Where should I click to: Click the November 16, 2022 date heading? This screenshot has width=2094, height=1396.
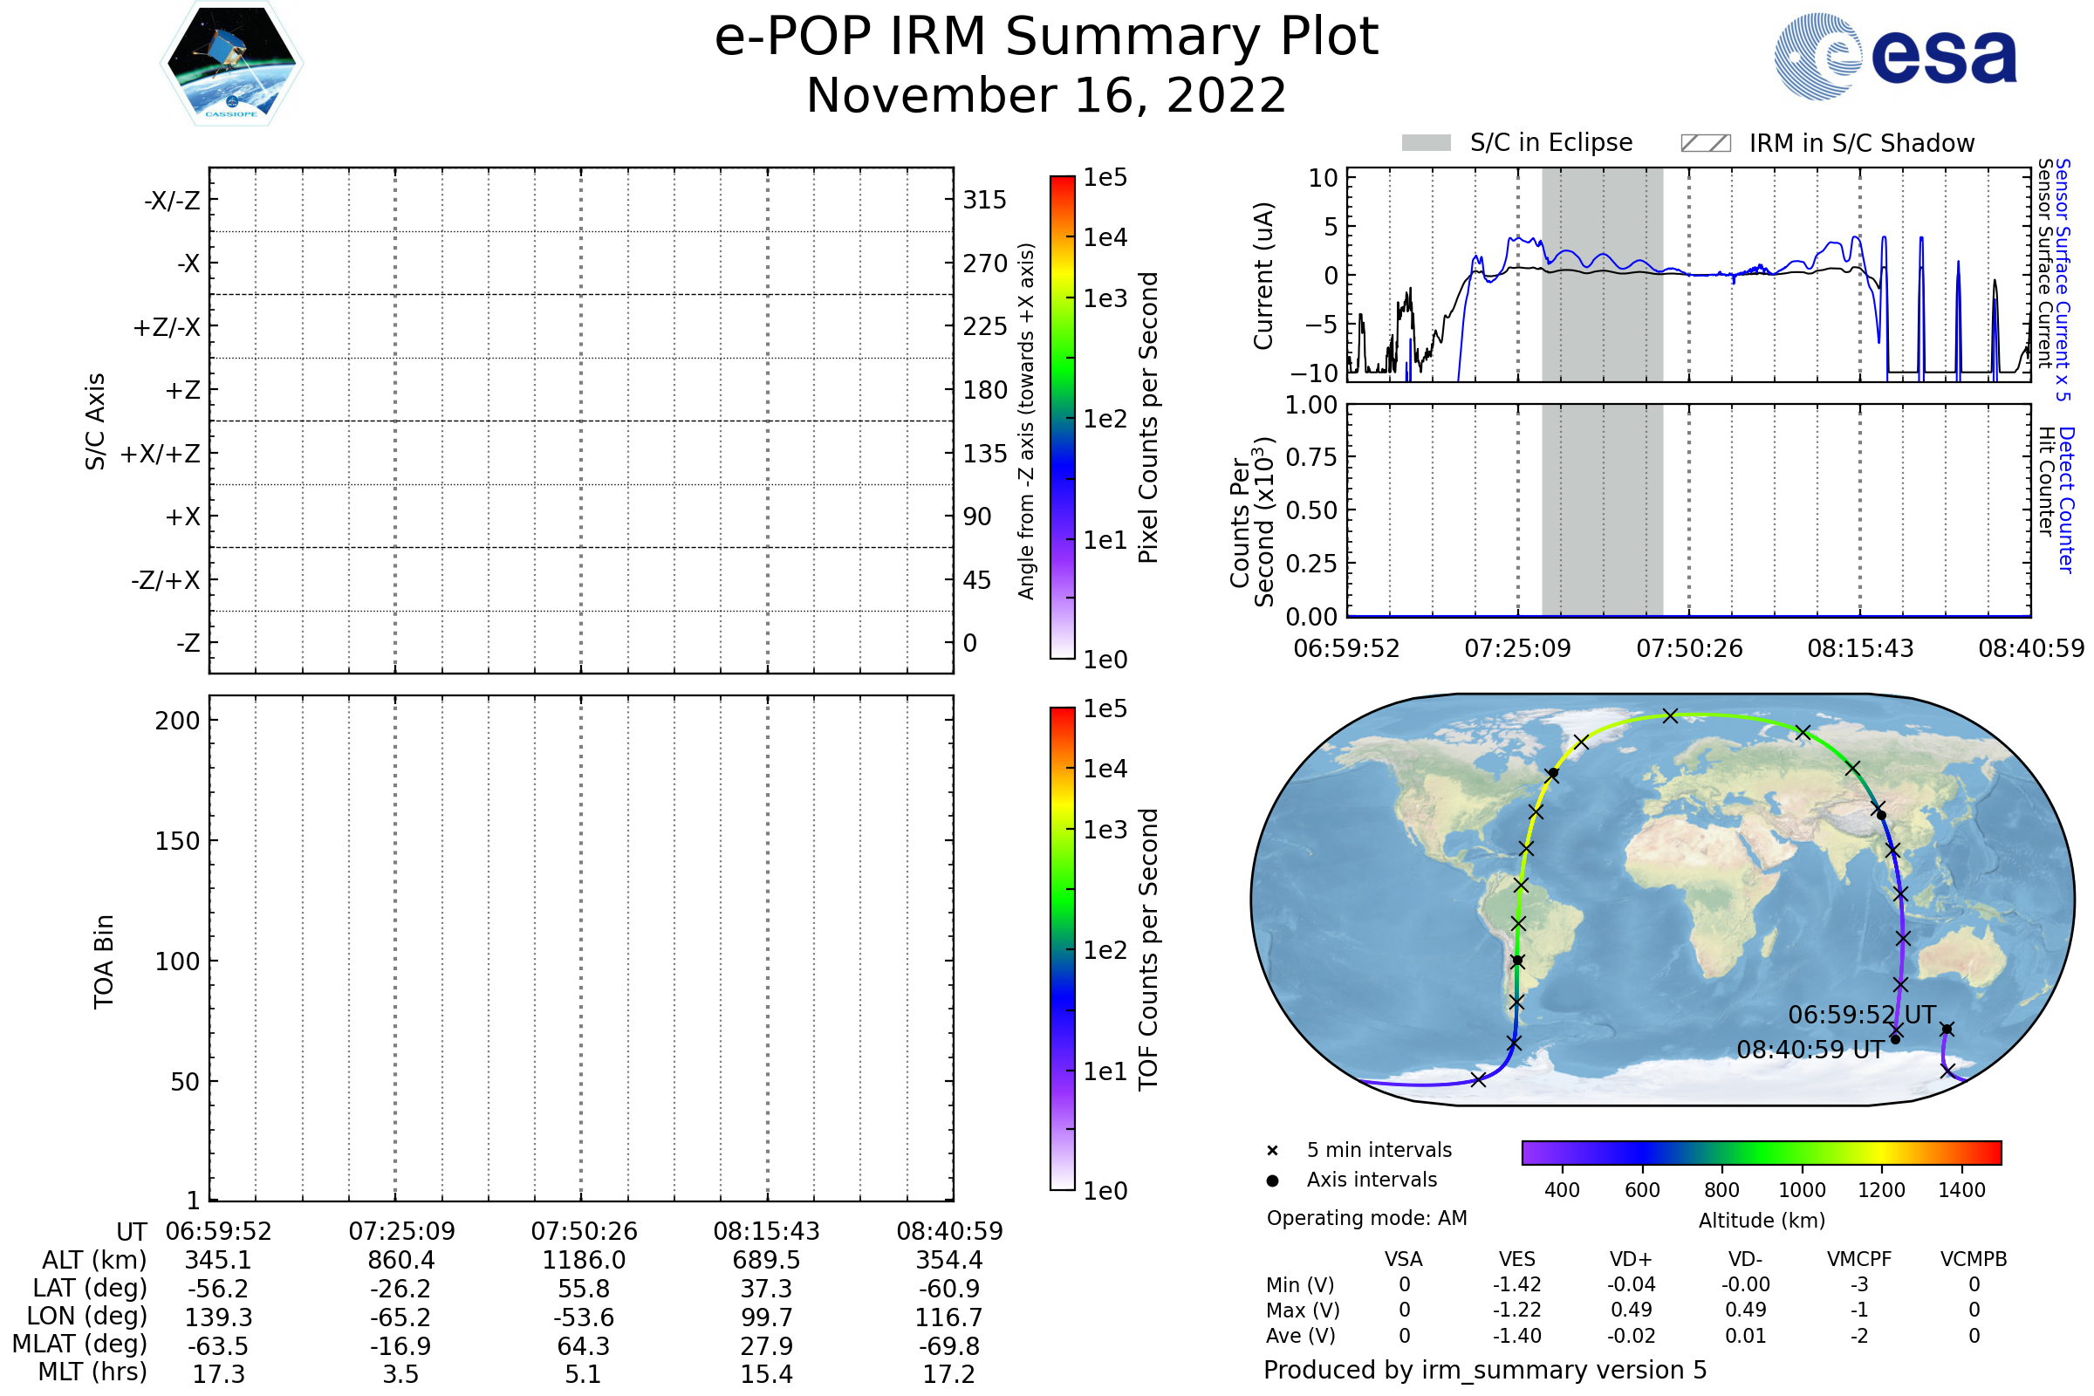pos(1046,96)
